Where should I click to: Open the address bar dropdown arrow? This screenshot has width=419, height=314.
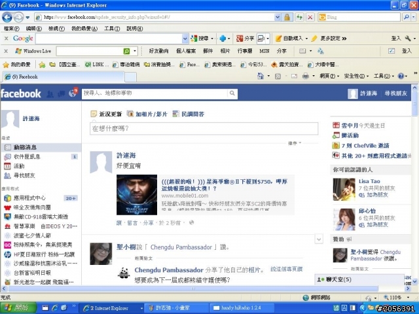pos(278,18)
